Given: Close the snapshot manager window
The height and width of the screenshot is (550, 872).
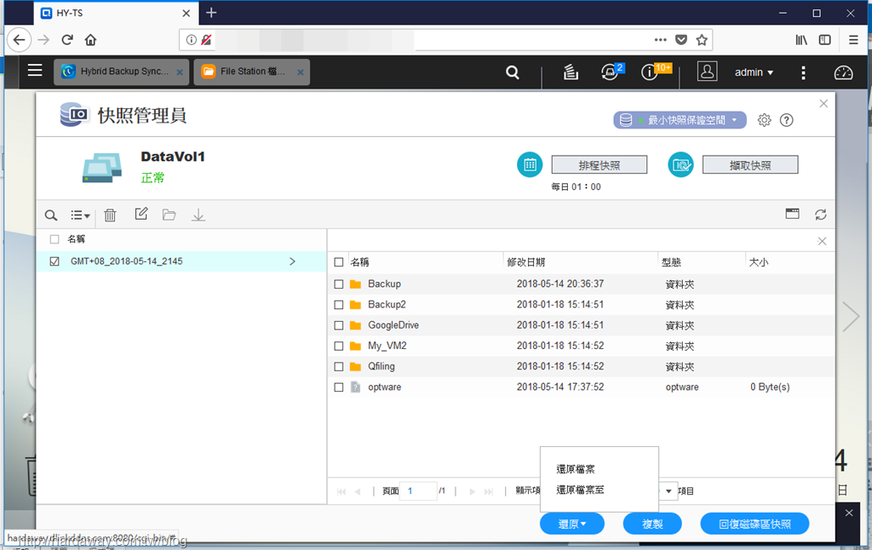Looking at the screenshot, I should point(823,103).
